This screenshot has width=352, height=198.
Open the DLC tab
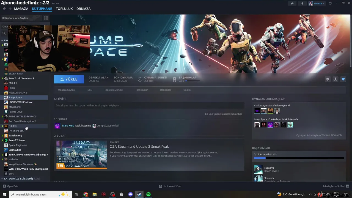coord(90,90)
